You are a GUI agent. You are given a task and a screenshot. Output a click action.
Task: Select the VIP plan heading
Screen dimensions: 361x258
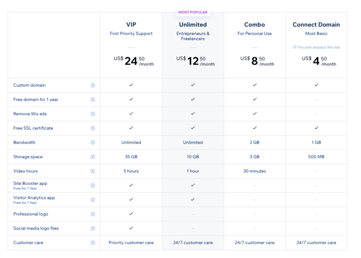click(x=131, y=24)
